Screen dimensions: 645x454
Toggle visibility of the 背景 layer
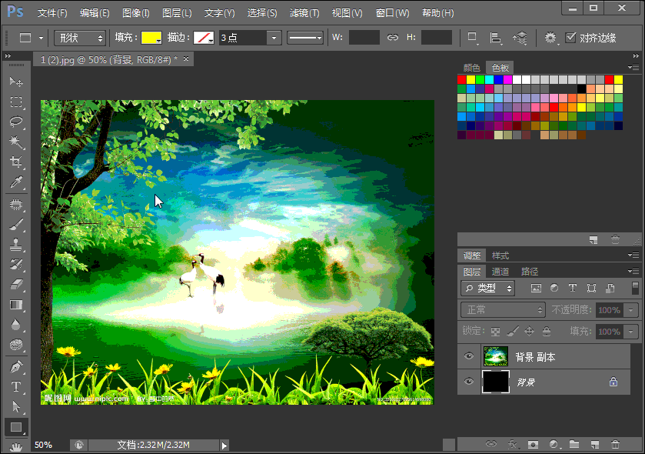click(x=469, y=381)
